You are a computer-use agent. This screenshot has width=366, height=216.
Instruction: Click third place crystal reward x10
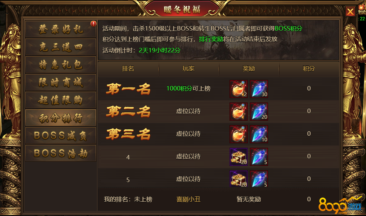point(259,134)
